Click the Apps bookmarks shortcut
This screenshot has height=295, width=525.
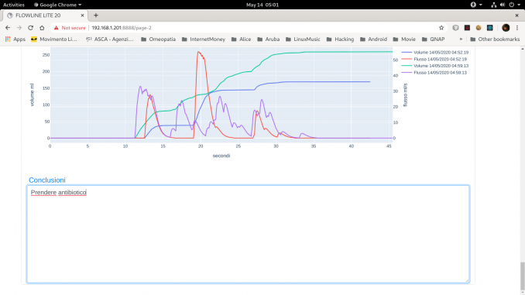pos(15,39)
